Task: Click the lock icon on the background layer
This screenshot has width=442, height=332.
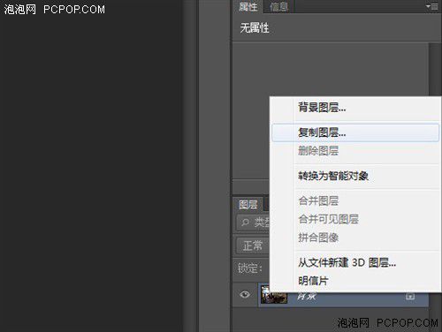Action: (410, 297)
